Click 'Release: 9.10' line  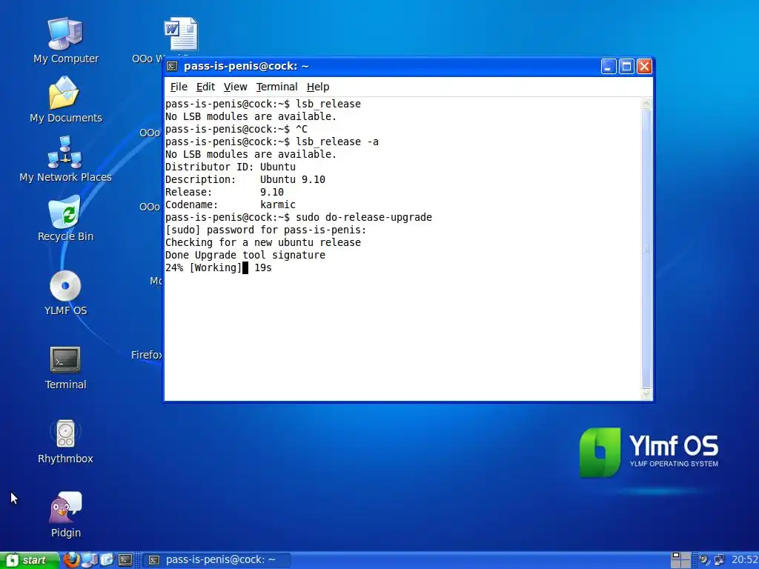pyautogui.click(x=224, y=192)
